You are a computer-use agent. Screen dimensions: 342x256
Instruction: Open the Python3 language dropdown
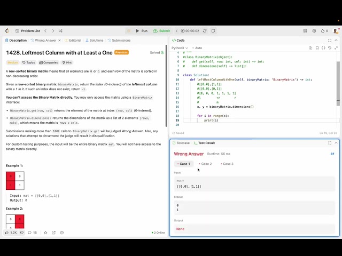180,48
